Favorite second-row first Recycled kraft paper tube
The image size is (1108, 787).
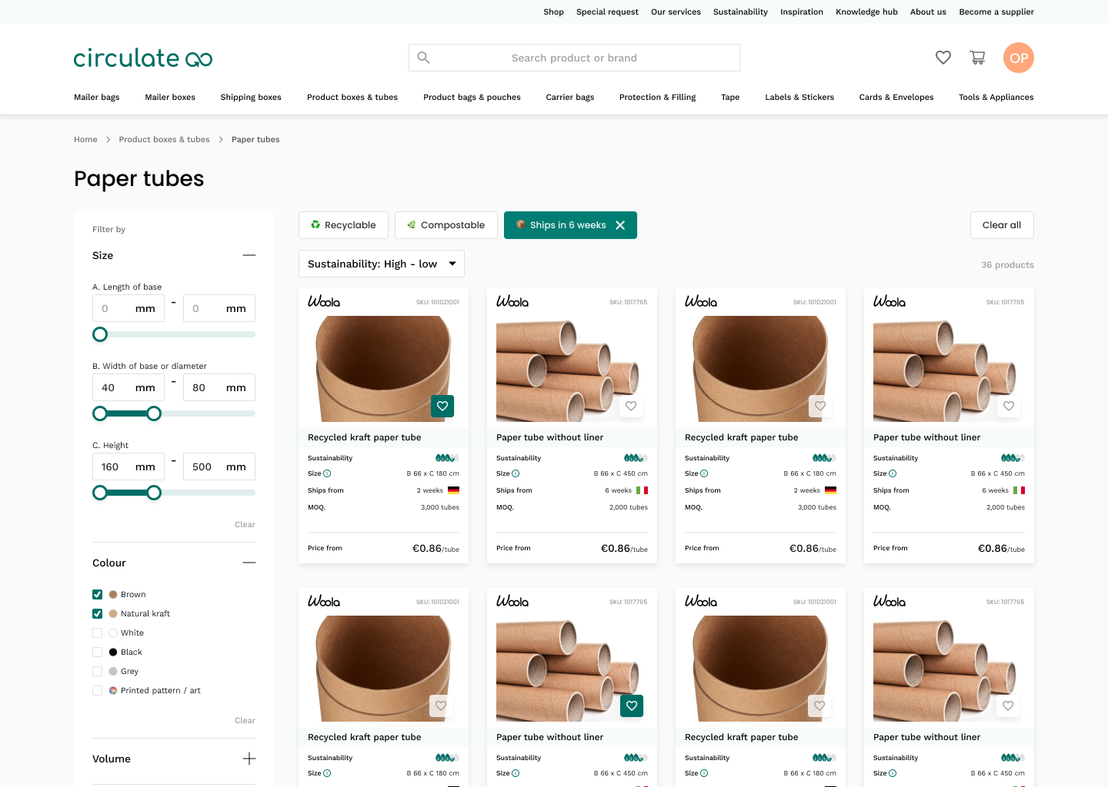tap(441, 706)
